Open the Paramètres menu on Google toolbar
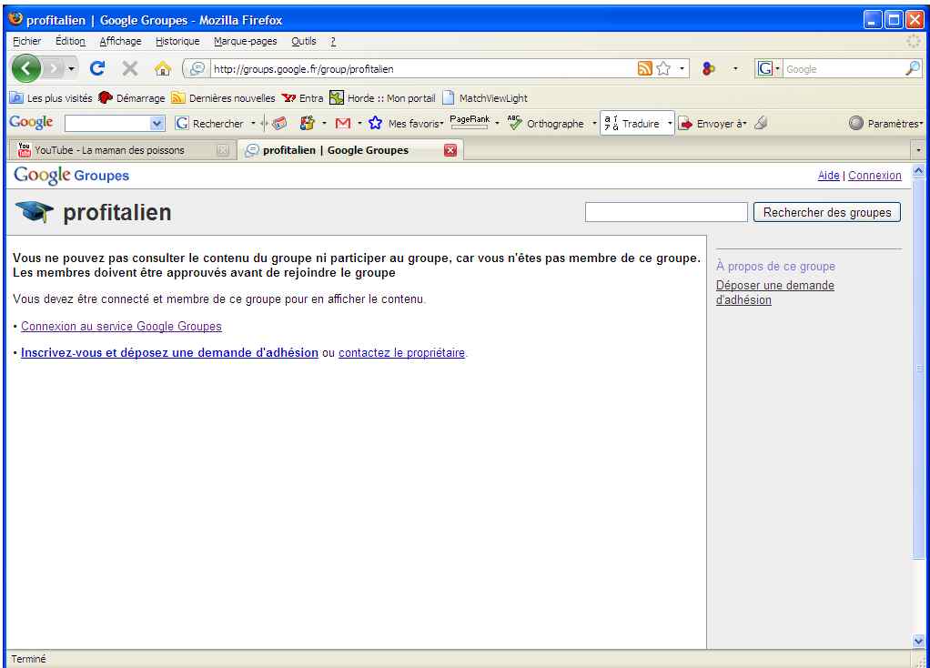Image resolution: width=930 pixels, height=668 pixels. tap(886, 124)
